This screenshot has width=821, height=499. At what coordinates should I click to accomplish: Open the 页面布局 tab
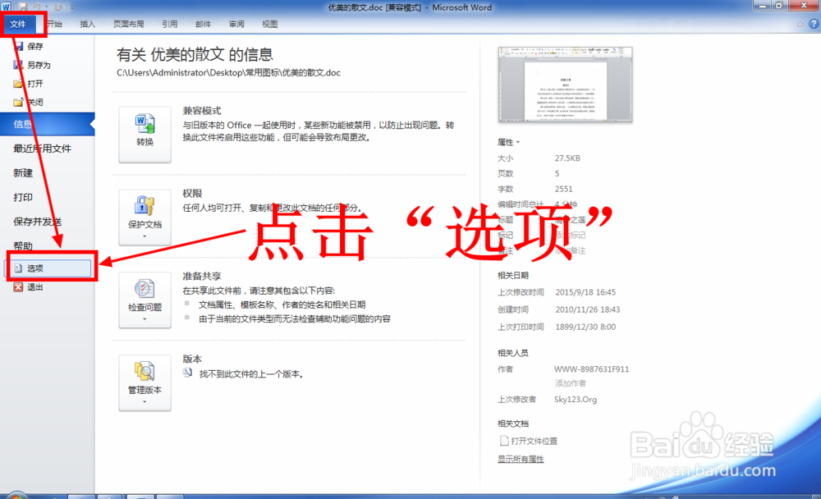[128, 24]
